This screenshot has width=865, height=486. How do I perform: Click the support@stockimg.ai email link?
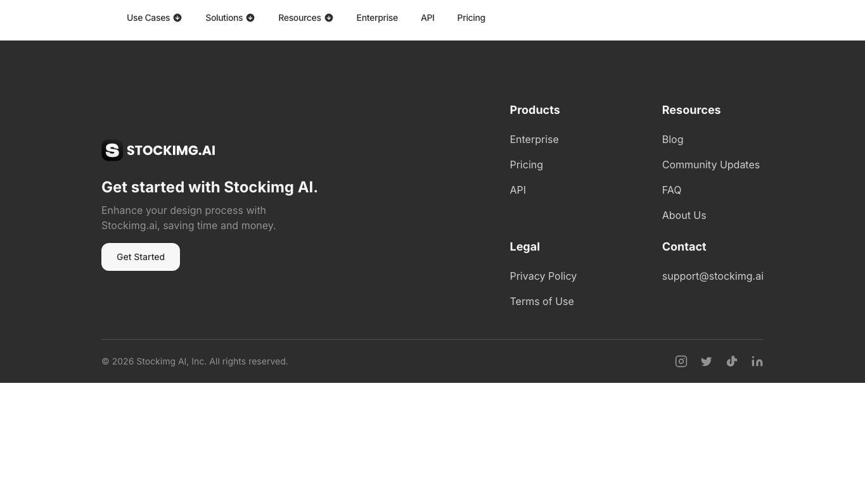713,276
